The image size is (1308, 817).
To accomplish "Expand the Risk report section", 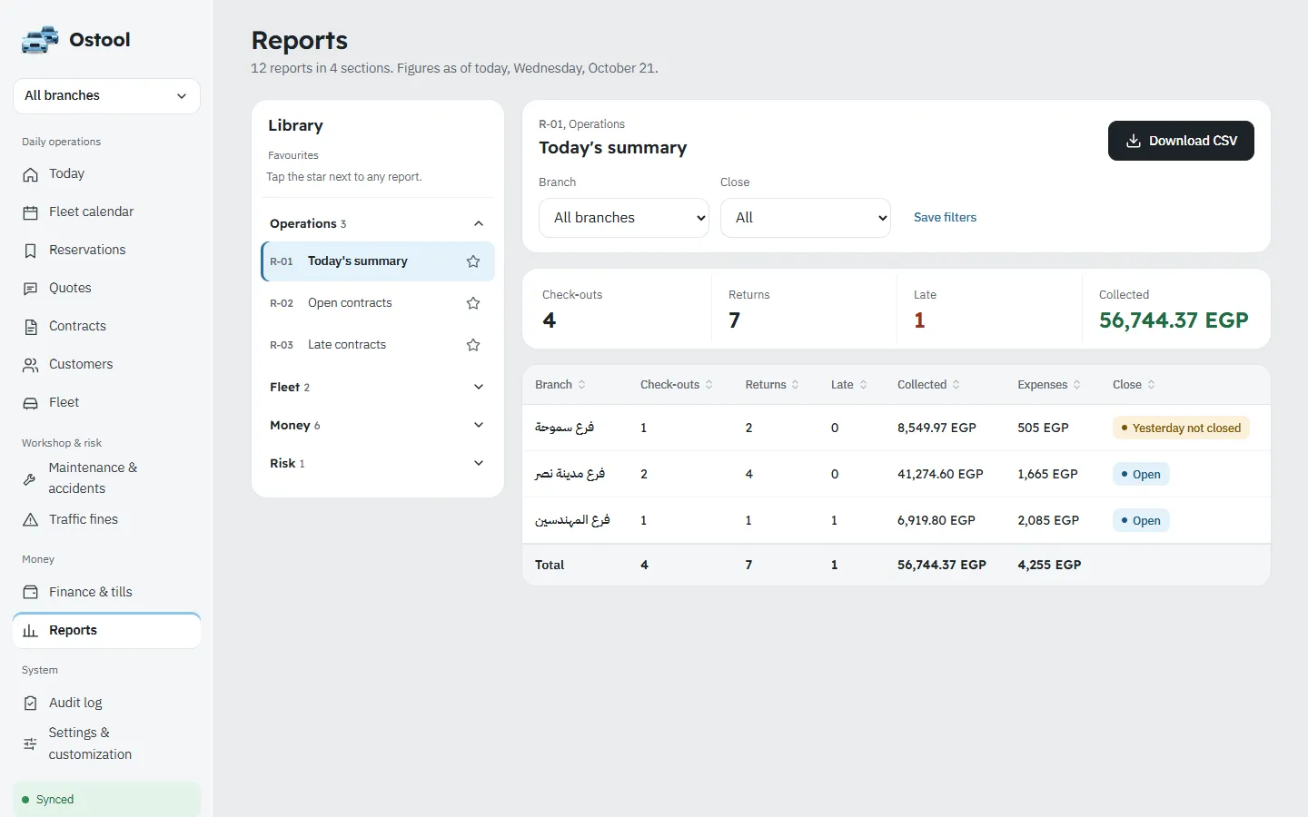I will 378,463.
